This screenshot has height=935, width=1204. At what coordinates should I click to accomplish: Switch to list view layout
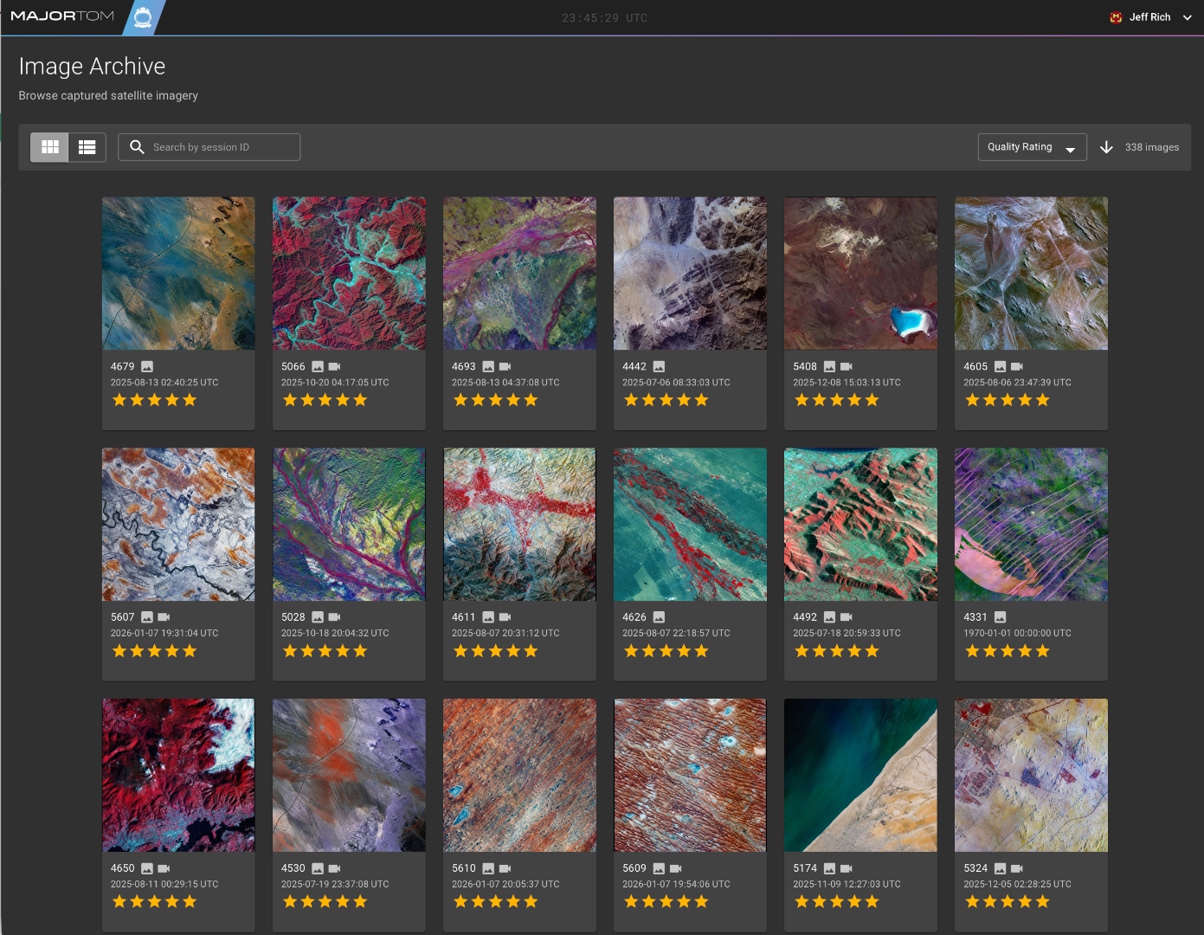(87, 146)
